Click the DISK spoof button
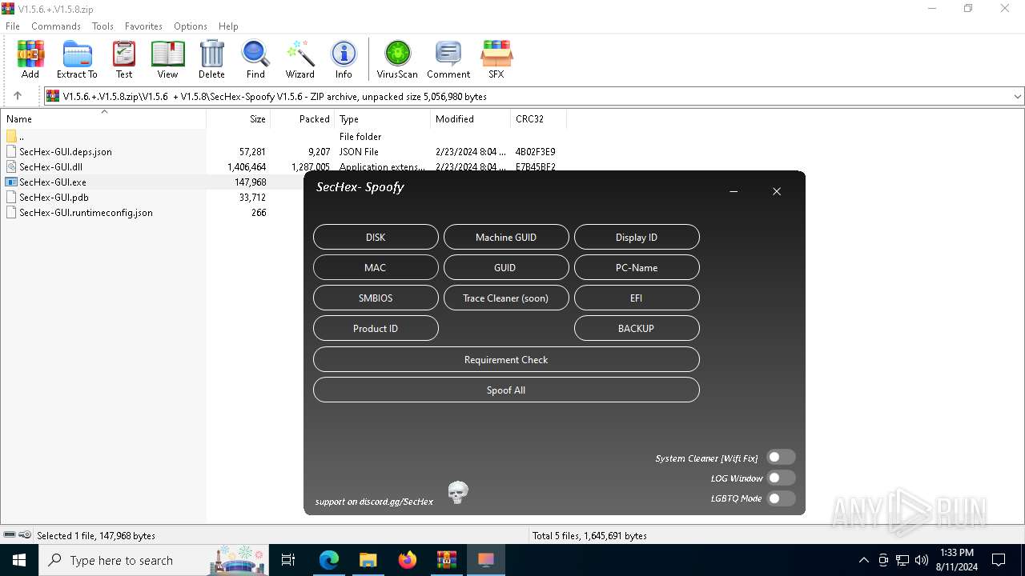1025x576 pixels. [x=376, y=237]
